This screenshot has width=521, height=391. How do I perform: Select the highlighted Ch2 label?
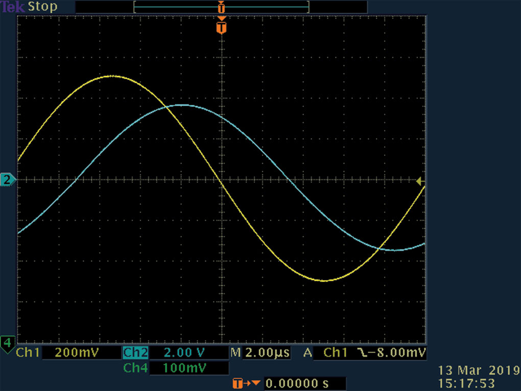pyautogui.click(x=135, y=353)
